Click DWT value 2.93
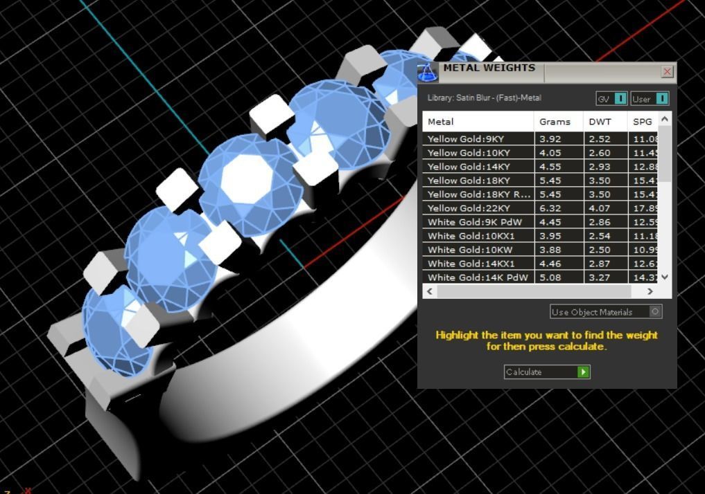Image resolution: width=705 pixels, height=494 pixels. coord(600,167)
